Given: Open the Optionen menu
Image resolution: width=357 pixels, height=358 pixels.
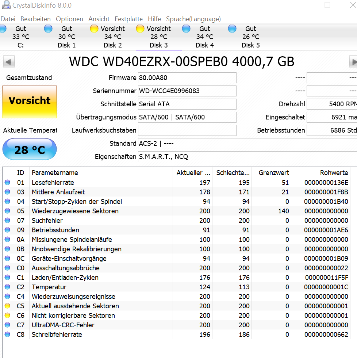Looking at the screenshot, I should [69, 19].
